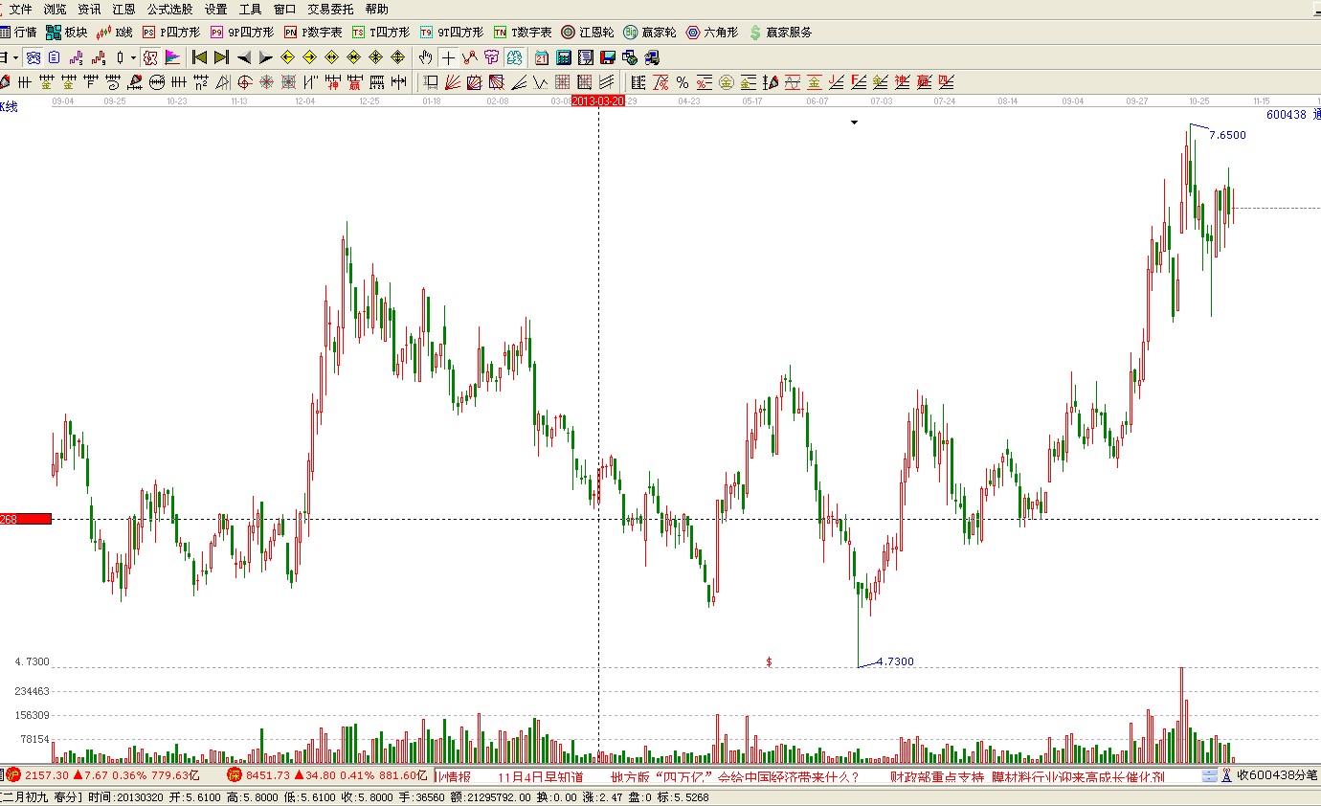Expand the dropdown arrow beside candlestick icon
The image size is (1321, 806).
click(133, 57)
